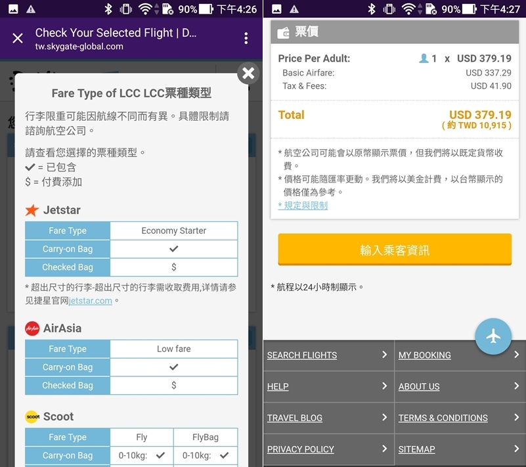Tap the Bluetooth icon in left status bar
The height and width of the screenshot is (467, 526).
tap(108, 9)
